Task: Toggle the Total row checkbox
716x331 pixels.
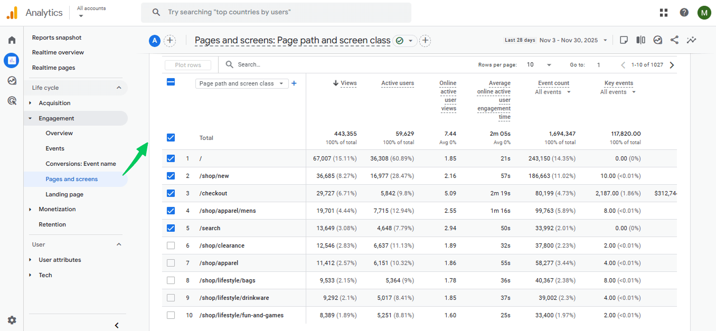Action: pos(171,138)
